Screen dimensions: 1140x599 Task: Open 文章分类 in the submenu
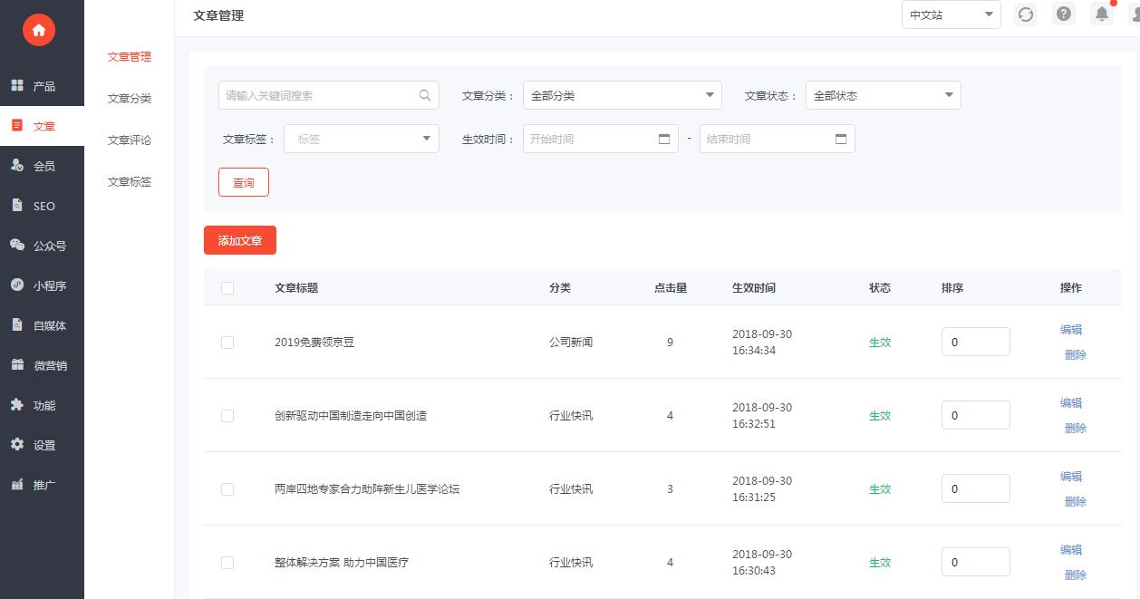click(x=130, y=99)
